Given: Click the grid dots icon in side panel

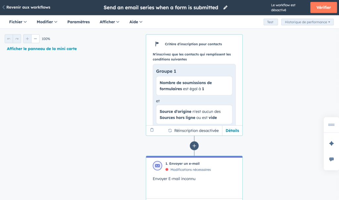Looking at the screenshot, I should point(331,125).
